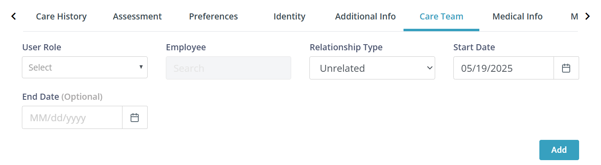
Task: Open the End Date calendar picker icon
Action: (135, 118)
